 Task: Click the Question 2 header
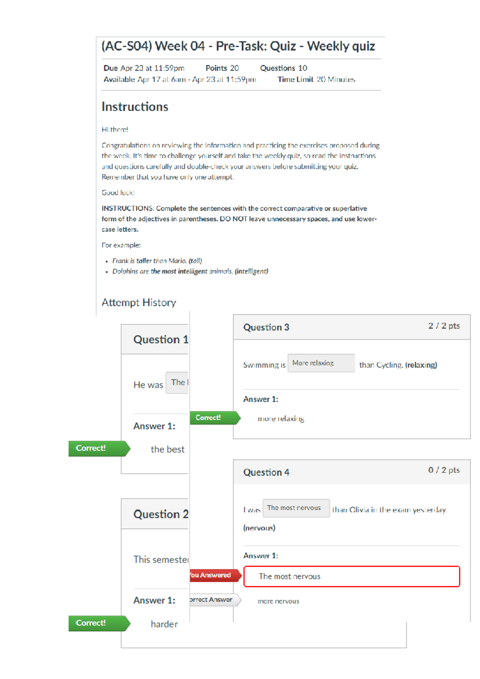click(155, 514)
